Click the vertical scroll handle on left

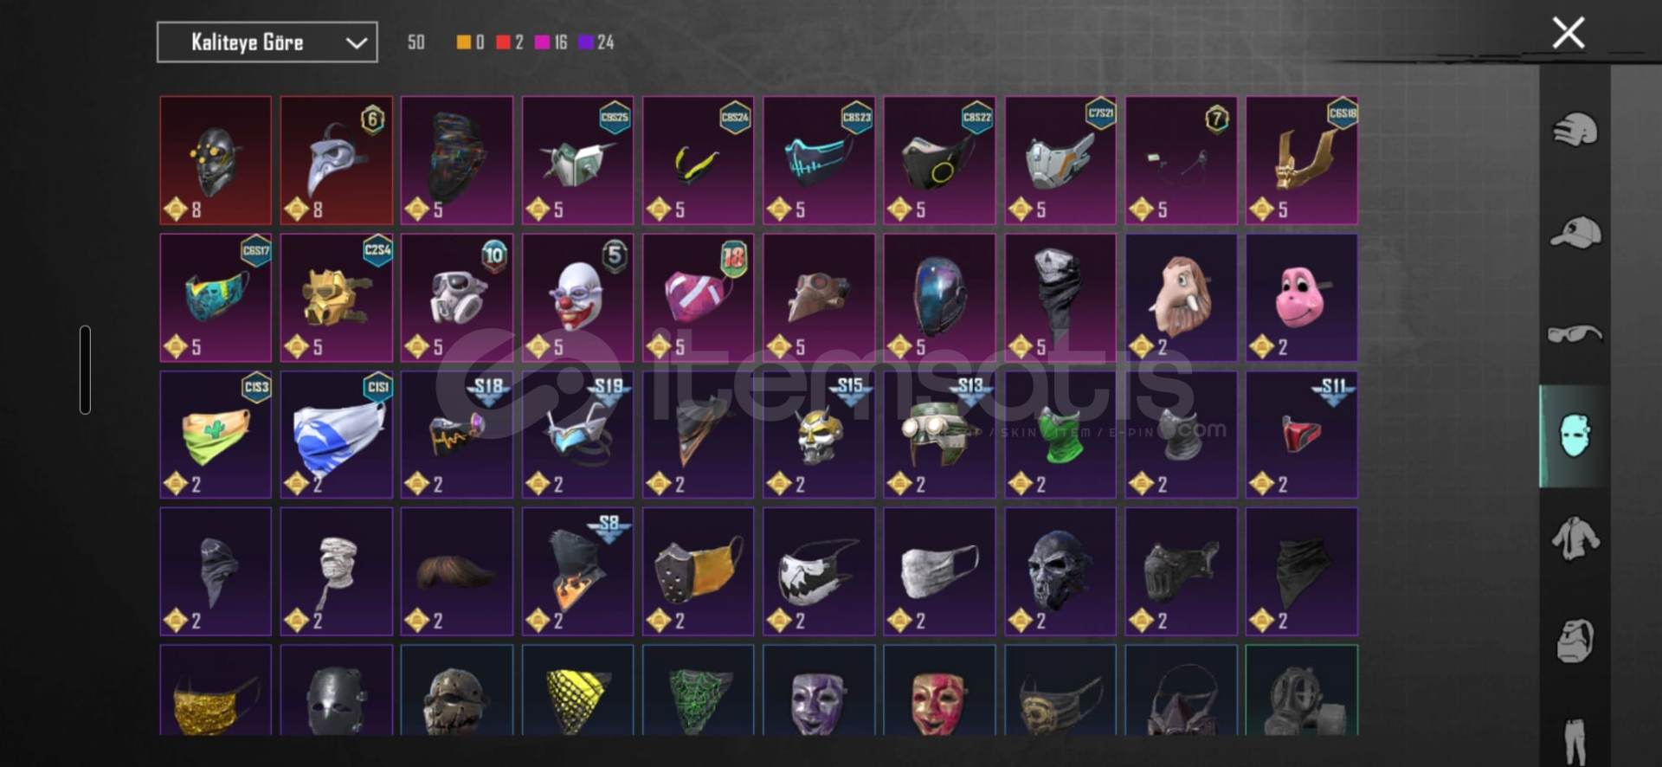point(85,370)
